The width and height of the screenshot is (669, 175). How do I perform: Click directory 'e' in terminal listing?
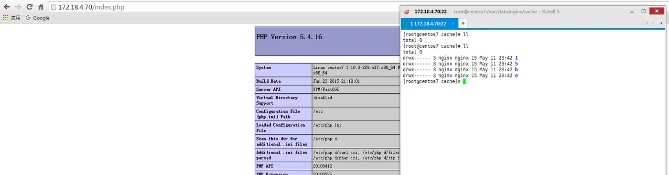tap(517, 76)
